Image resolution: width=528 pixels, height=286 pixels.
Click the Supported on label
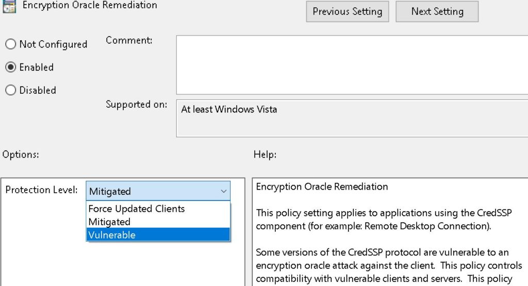click(136, 105)
